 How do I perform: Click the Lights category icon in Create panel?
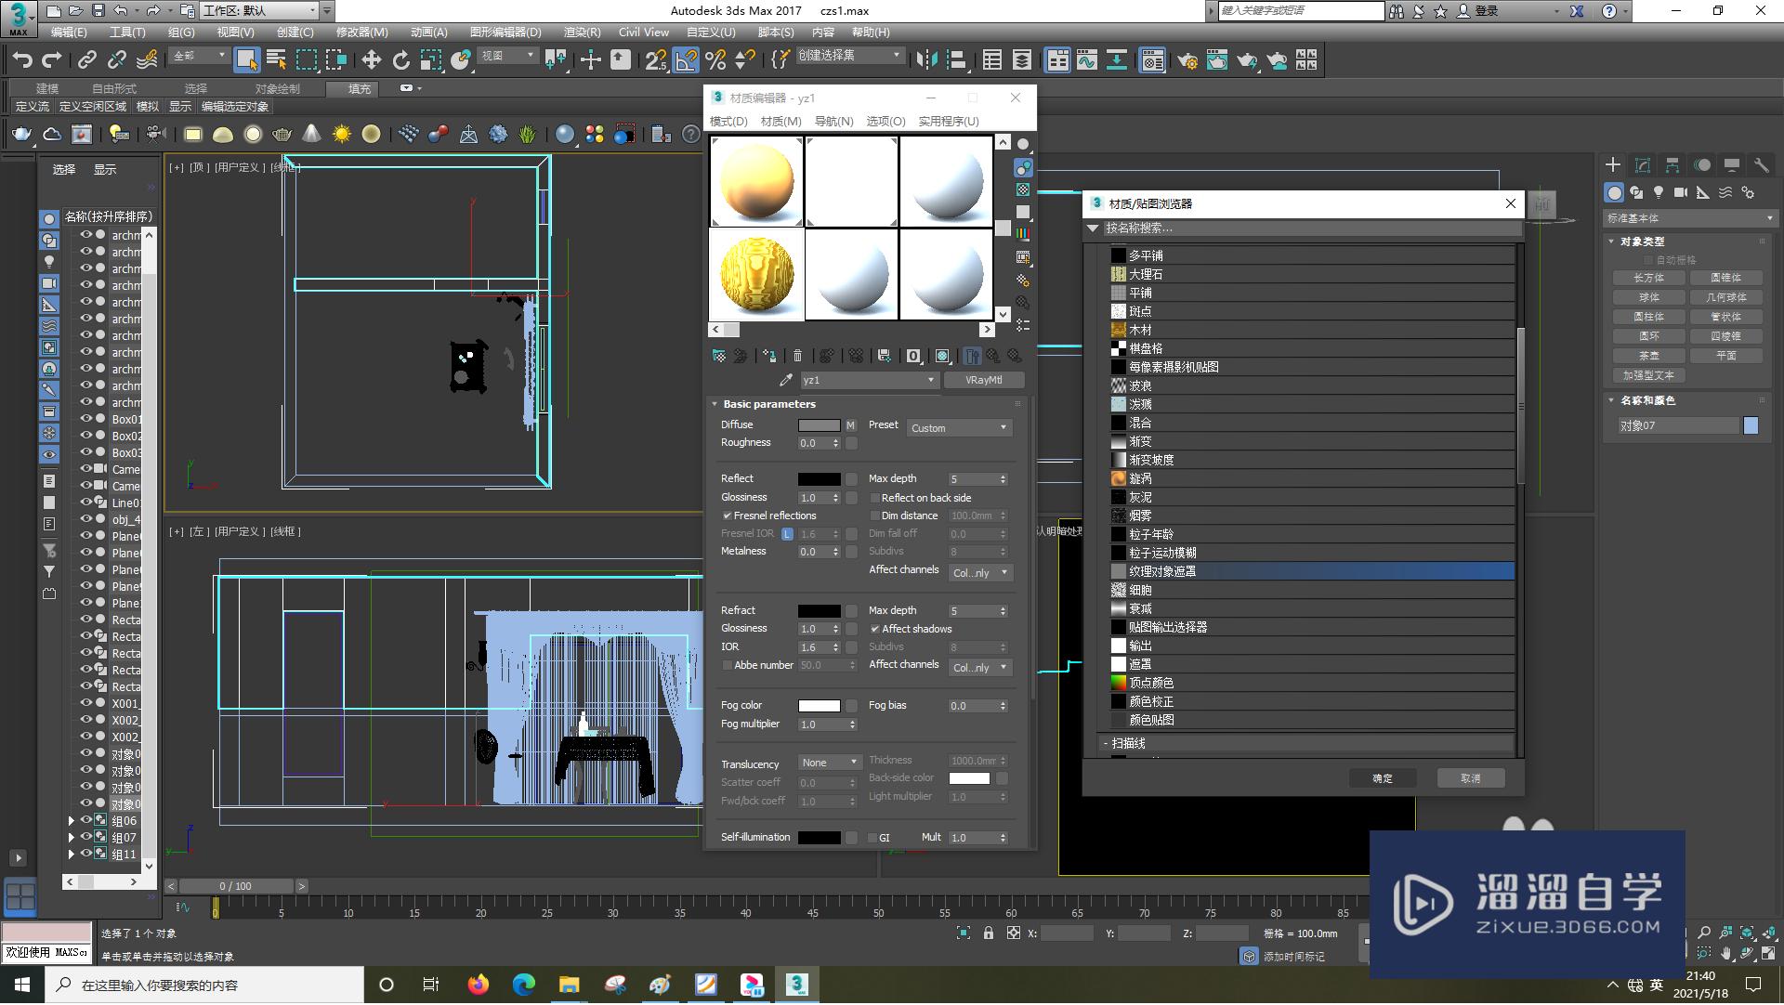[1659, 192]
